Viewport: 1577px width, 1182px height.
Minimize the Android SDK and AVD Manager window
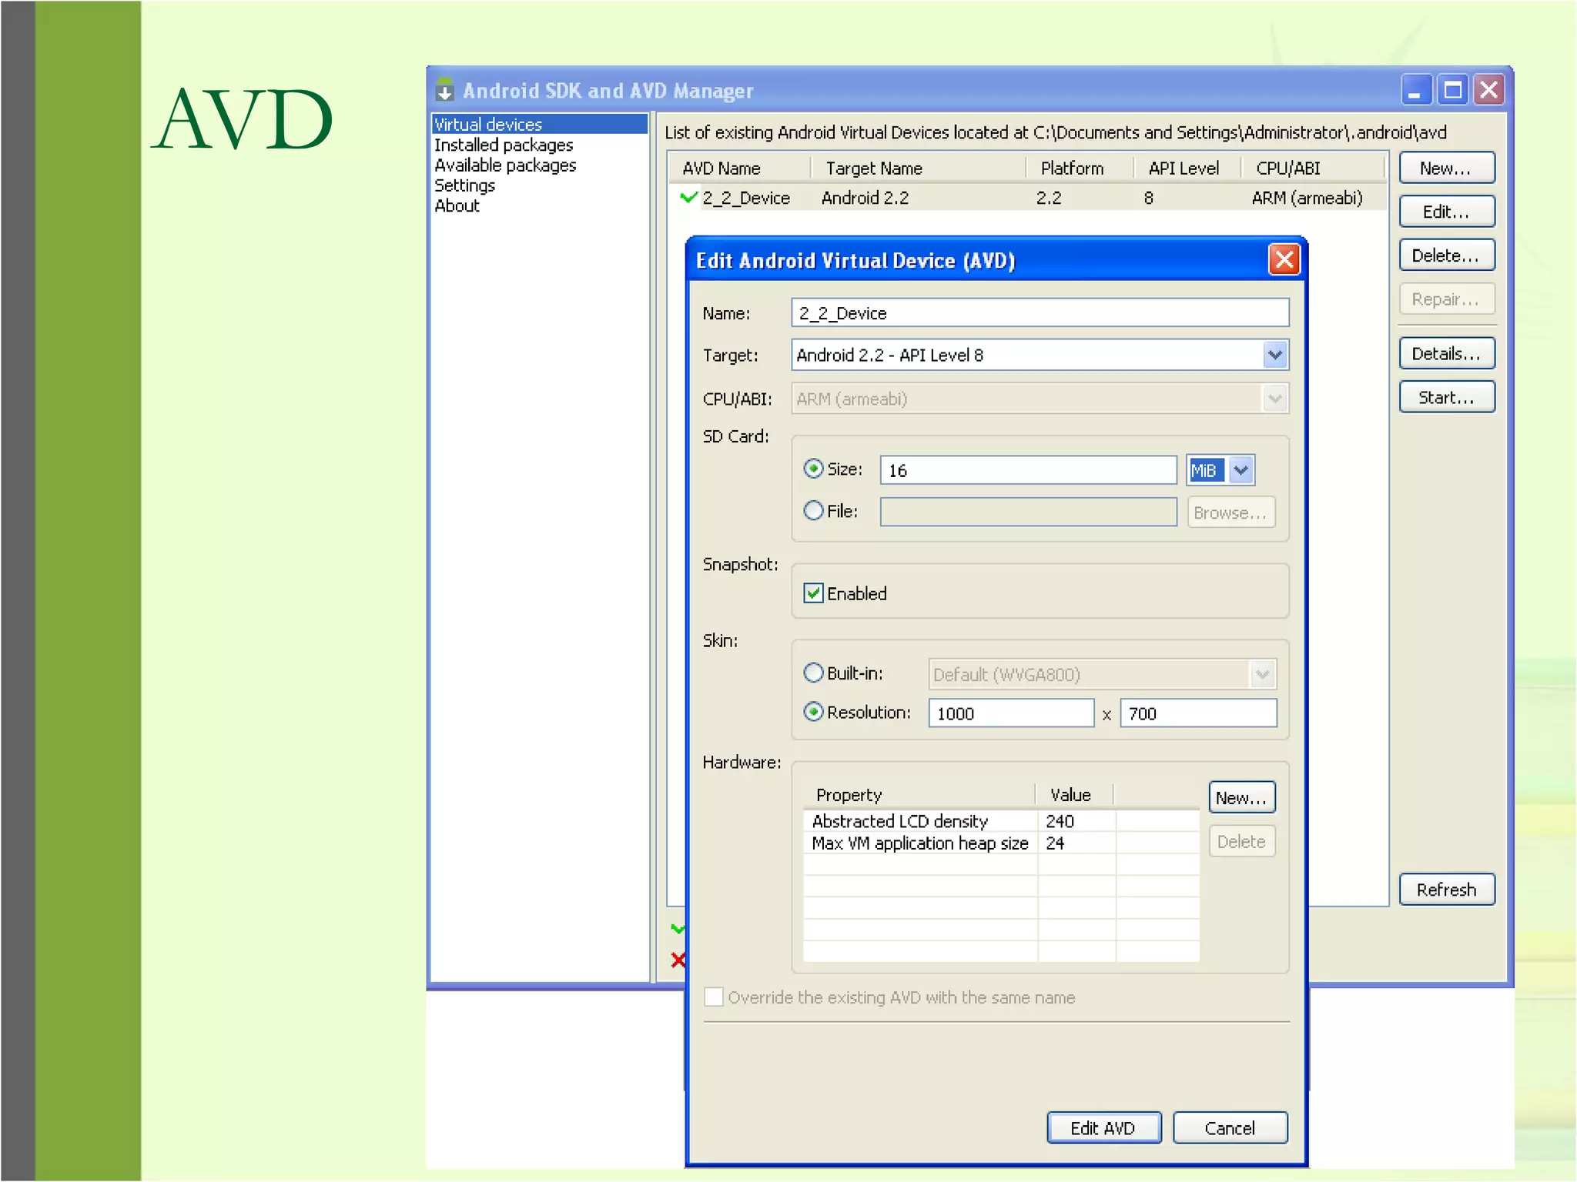point(1415,90)
